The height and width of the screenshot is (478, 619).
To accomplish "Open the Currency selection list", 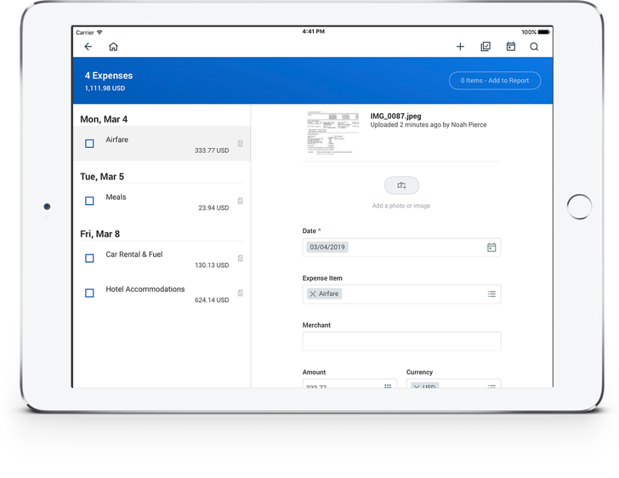I will [493, 387].
